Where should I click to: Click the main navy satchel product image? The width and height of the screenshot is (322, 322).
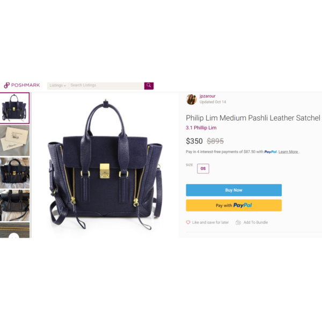pyautogui.click(x=105, y=164)
